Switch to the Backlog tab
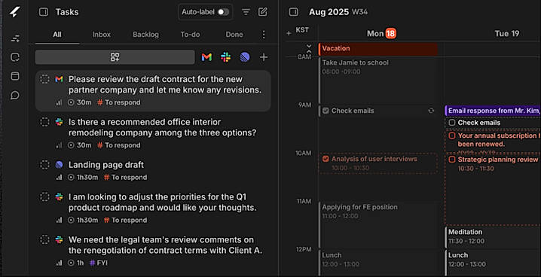This screenshot has width=541, height=277. click(x=145, y=35)
